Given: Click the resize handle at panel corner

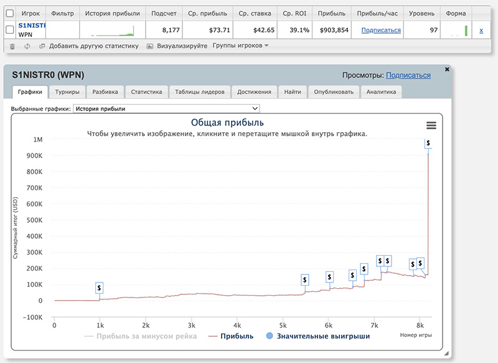Looking at the screenshot, I should click(x=446, y=354).
